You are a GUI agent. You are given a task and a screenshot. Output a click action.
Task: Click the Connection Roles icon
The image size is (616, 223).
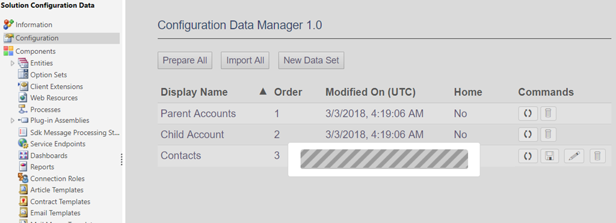[23, 178]
